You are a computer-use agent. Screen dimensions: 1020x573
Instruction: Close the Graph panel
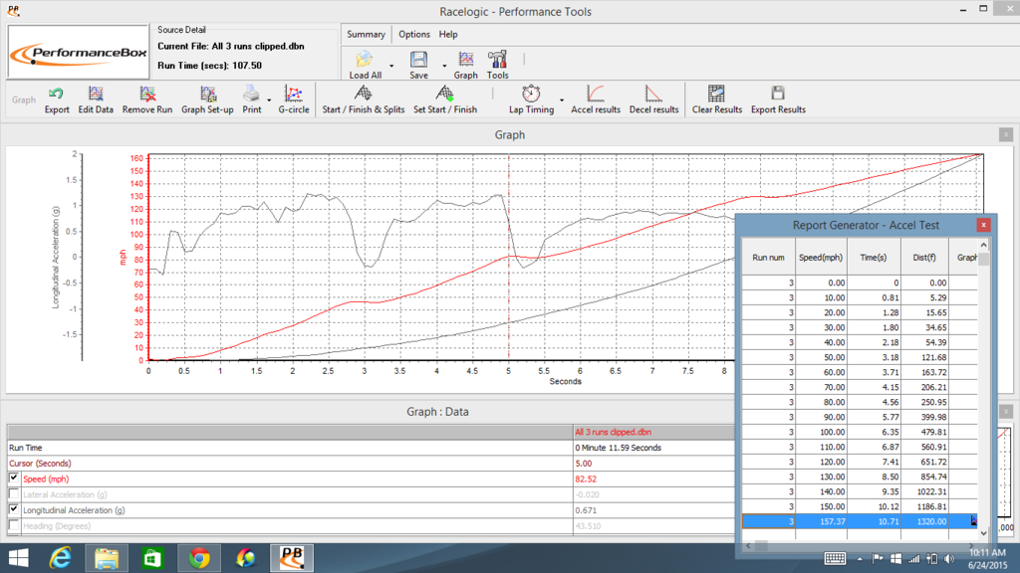pyautogui.click(x=1006, y=134)
